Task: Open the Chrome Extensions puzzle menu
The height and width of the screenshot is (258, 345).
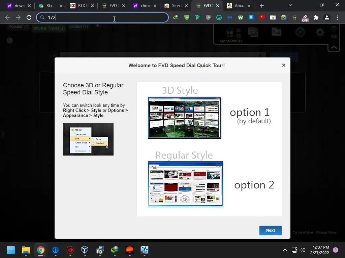Action: pos(316,17)
